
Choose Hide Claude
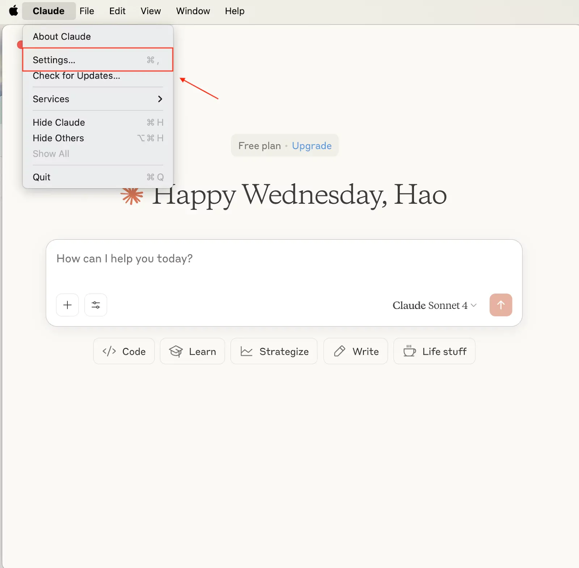click(98, 122)
